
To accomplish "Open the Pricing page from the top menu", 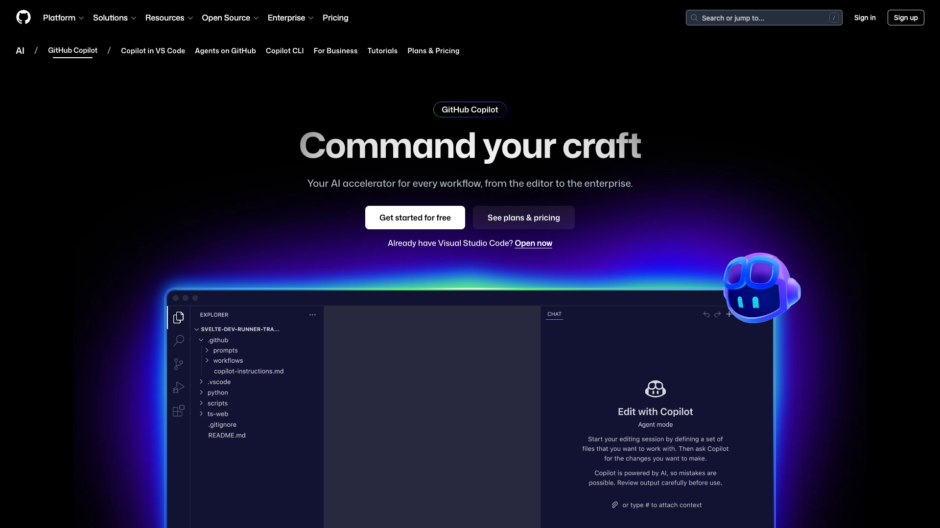I will tap(335, 18).
